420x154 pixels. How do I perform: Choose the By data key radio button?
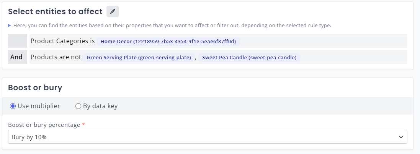(x=78, y=106)
